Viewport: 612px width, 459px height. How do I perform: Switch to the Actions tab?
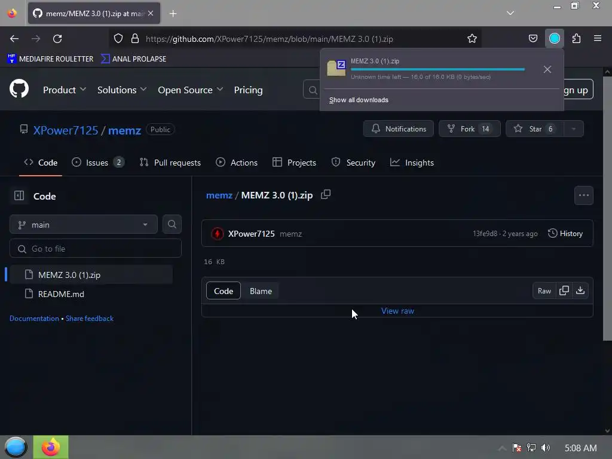tap(237, 163)
